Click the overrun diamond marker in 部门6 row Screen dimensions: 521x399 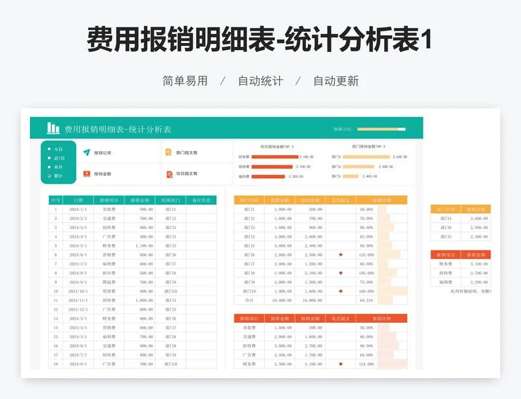tap(341, 255)
